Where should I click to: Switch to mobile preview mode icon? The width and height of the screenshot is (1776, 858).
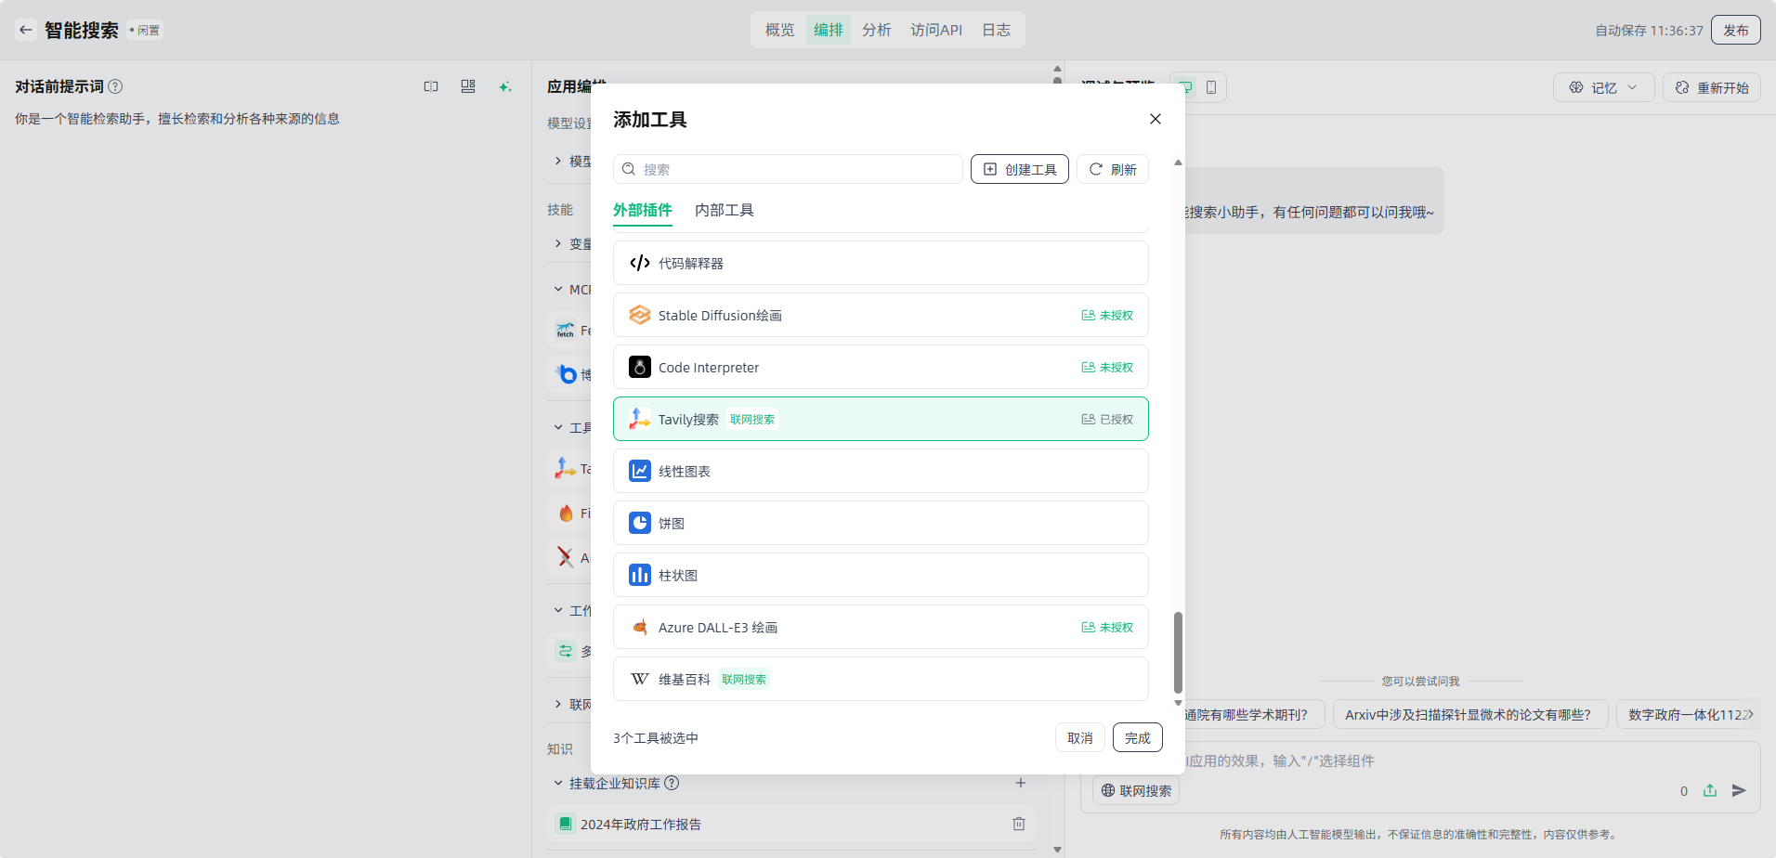[1211, 87]
